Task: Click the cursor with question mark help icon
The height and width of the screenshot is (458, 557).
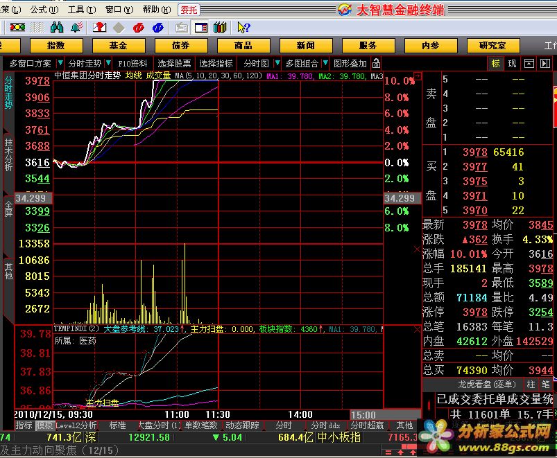Action: (243, 27)
